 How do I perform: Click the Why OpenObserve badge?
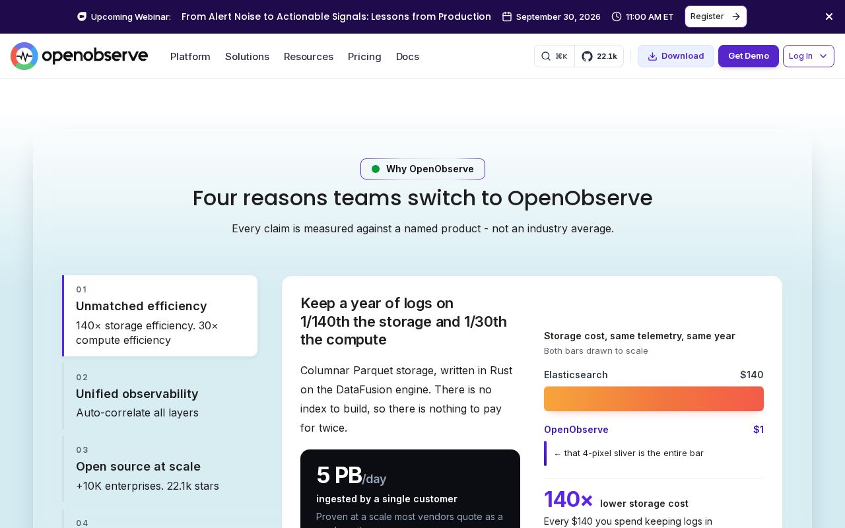tap(422, 169)
